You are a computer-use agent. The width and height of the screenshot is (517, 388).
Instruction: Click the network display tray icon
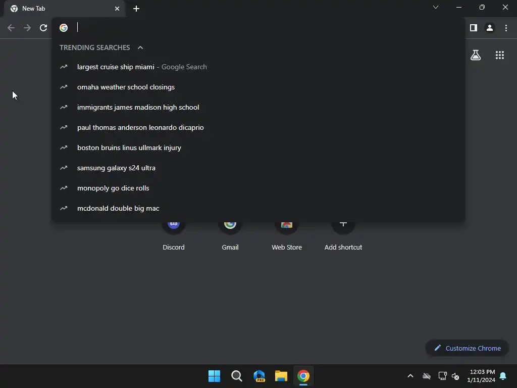442,376
